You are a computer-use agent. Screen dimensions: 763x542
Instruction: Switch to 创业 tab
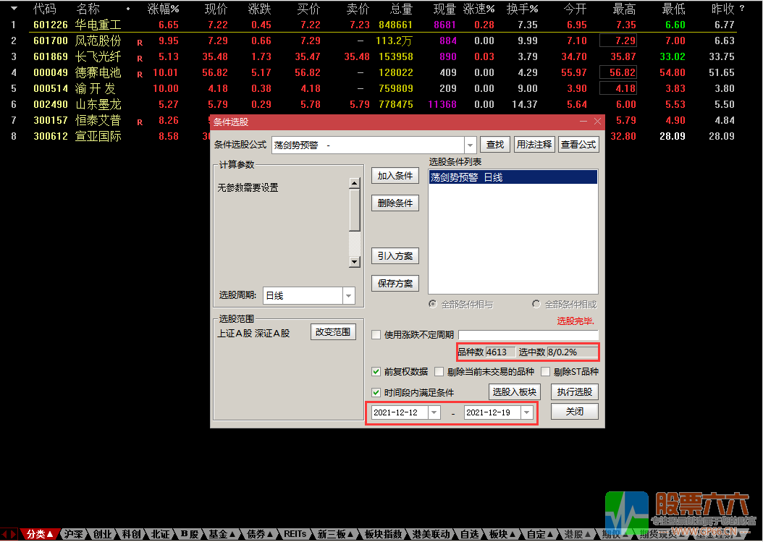(x=102, y=534)
